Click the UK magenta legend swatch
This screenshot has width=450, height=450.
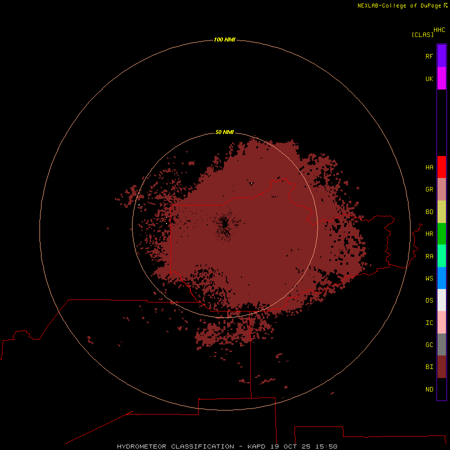click(441, 78)
